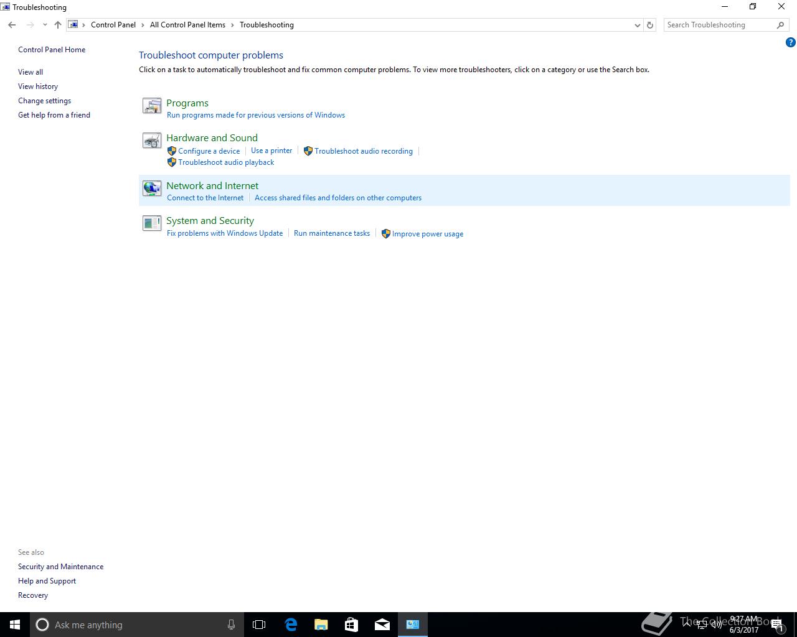This screenshot has width=797, height=637.
Task: Click the Ask me anything search box
Action: [137, 625]
